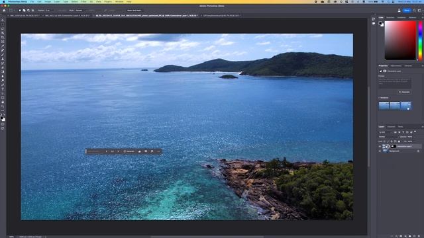Open the search magnifier icon
This screenshot has height=238, width=424.
tap(414, 11)
